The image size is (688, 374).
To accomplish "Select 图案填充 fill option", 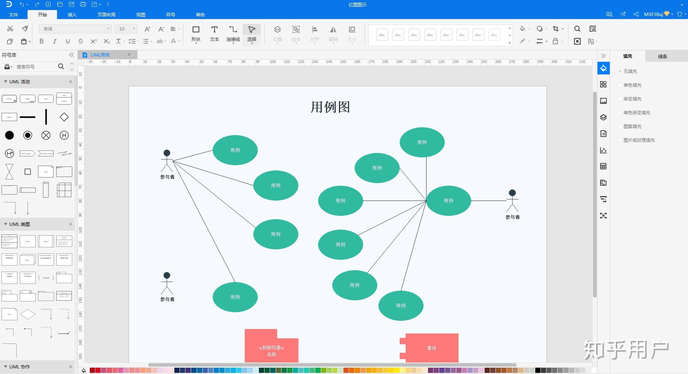I will pos(630,126).
